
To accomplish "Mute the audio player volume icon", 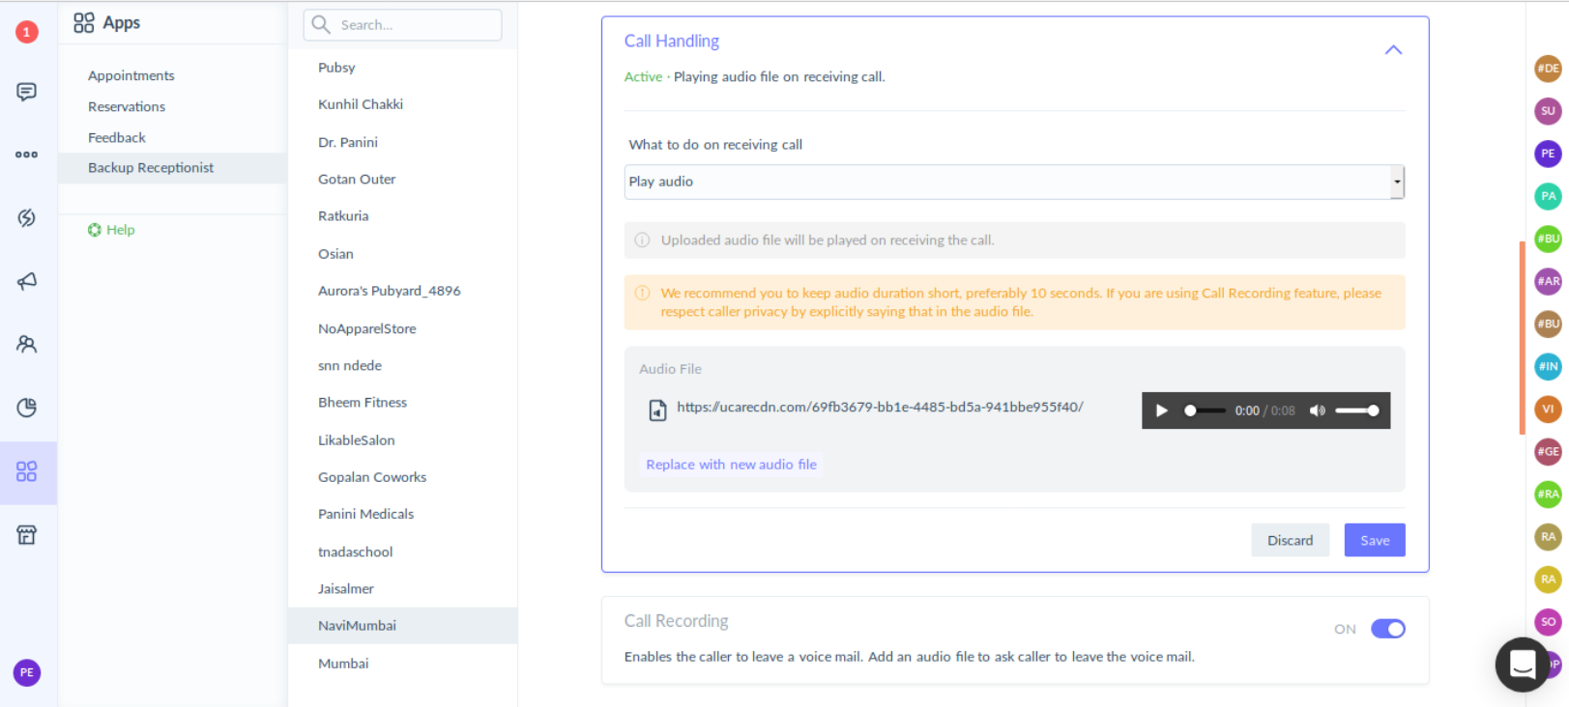I will (1317, 410).
